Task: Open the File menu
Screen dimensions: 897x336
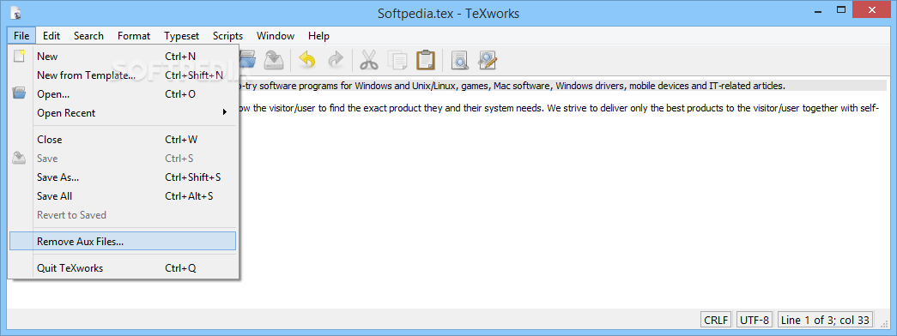Action: (21, 35)
